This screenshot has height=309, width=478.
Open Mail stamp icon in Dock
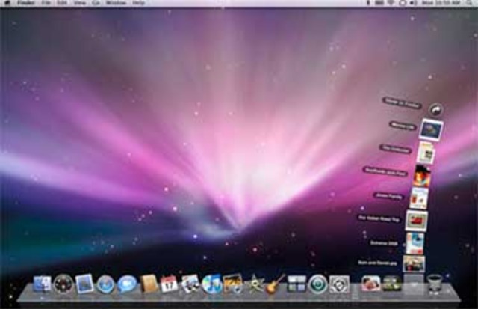tap(84, 284)
